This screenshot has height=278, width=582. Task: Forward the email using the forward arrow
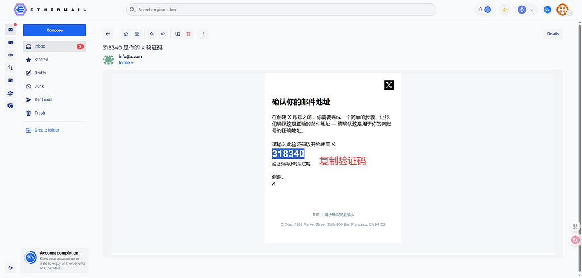pyautogui.click(x=163, y=34)
